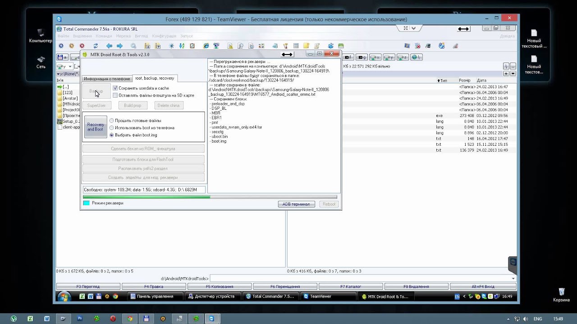Viewport: 577px width, 324px height.
Task: Click the cyan Режим рекавери status indicator
Action: click(x=86, y=203)
